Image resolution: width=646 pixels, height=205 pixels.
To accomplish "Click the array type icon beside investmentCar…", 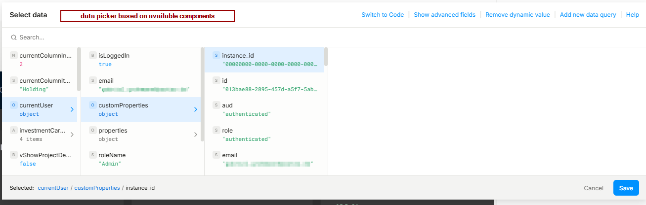I will (x=13, y=130).
